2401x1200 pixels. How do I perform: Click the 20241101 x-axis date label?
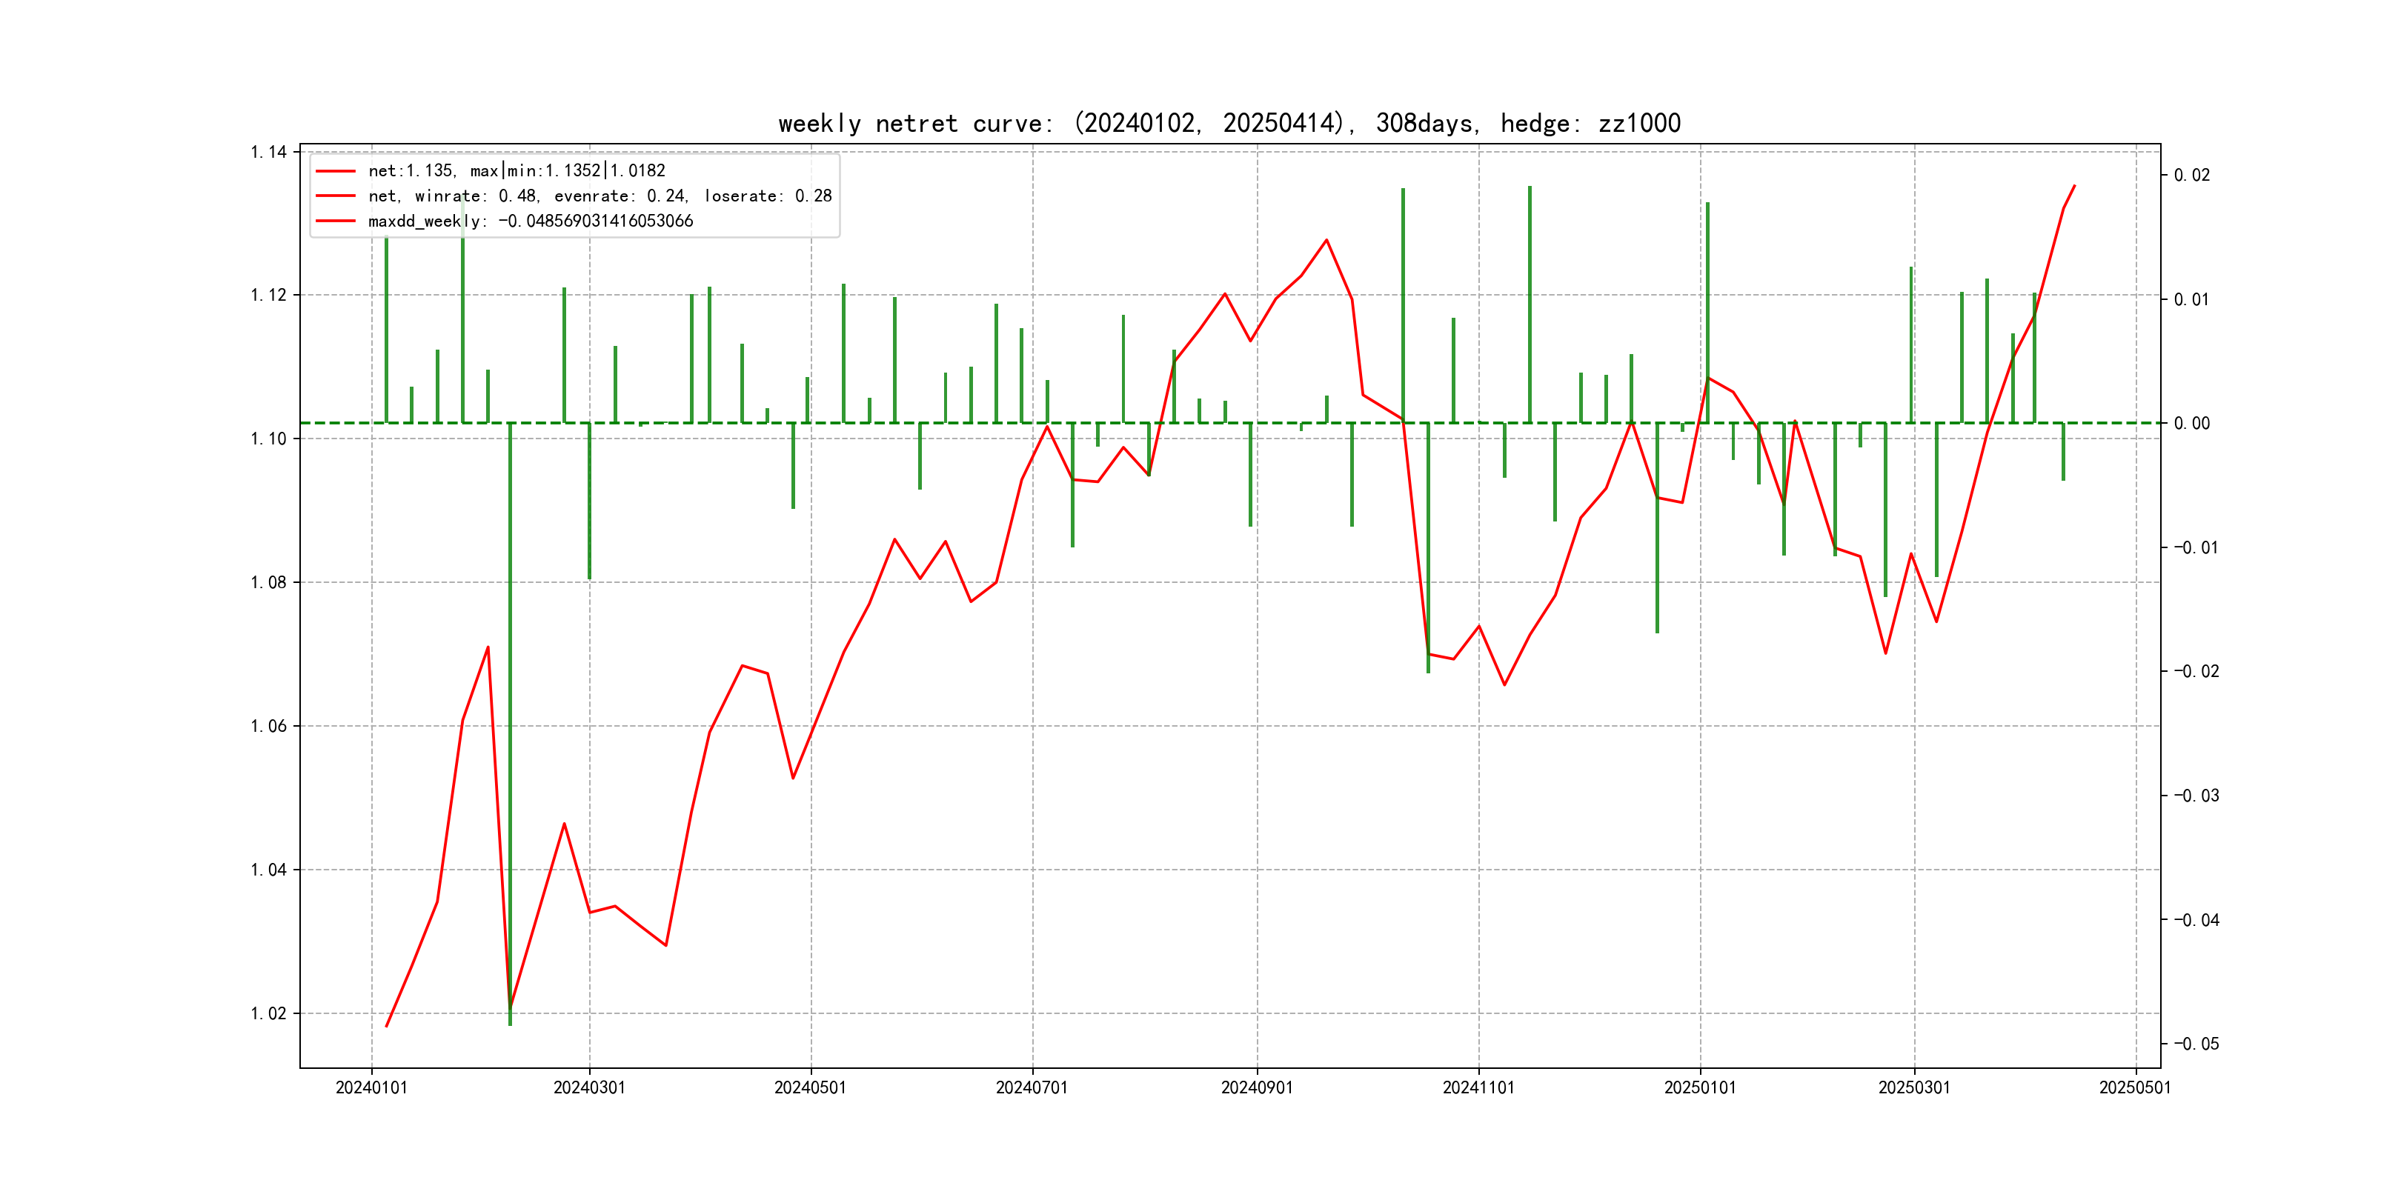tap(1478, 1087)
